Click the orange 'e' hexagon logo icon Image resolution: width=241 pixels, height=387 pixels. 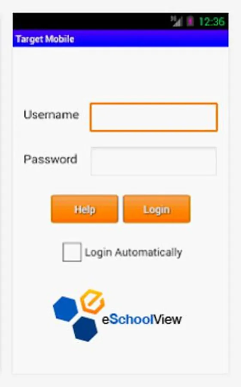pyautogui.click(x=93, y=301)
